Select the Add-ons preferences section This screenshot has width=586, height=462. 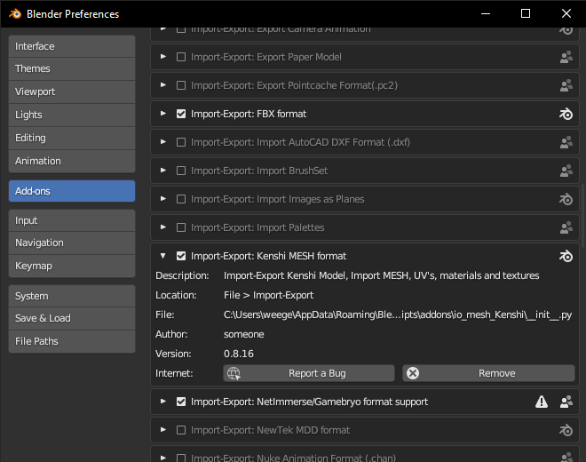pyautogui.click(x=72, y=191)
